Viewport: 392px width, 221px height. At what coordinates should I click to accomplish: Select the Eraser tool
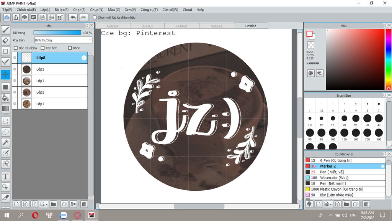pos(5,40)
